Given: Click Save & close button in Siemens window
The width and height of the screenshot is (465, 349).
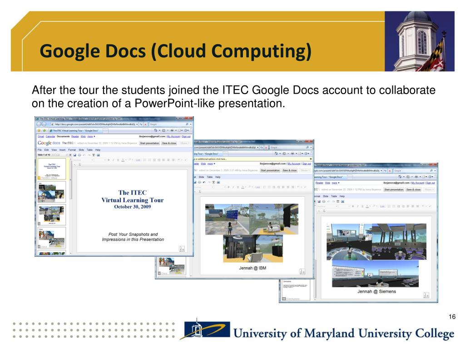Looking at the screenshot, I should click(x=413, y=189).
